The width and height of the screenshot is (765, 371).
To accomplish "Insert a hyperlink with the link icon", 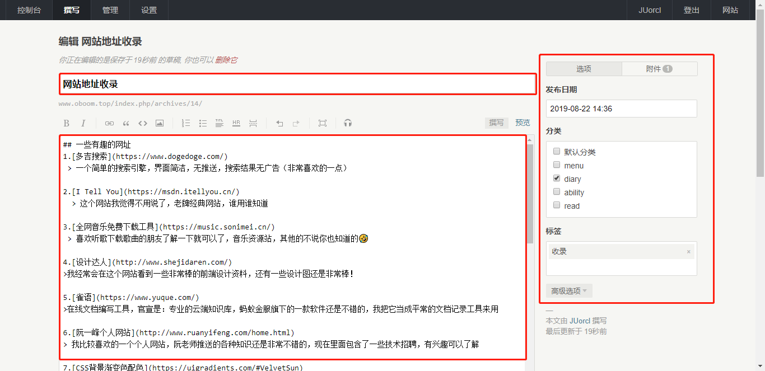I will pos(109,123).
